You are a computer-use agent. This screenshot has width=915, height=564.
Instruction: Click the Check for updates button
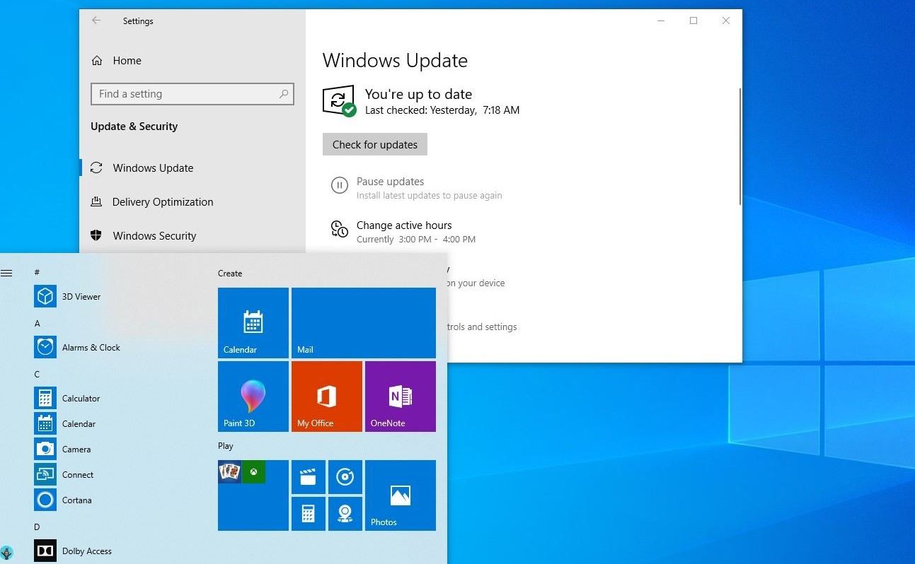tap(375, 144)
